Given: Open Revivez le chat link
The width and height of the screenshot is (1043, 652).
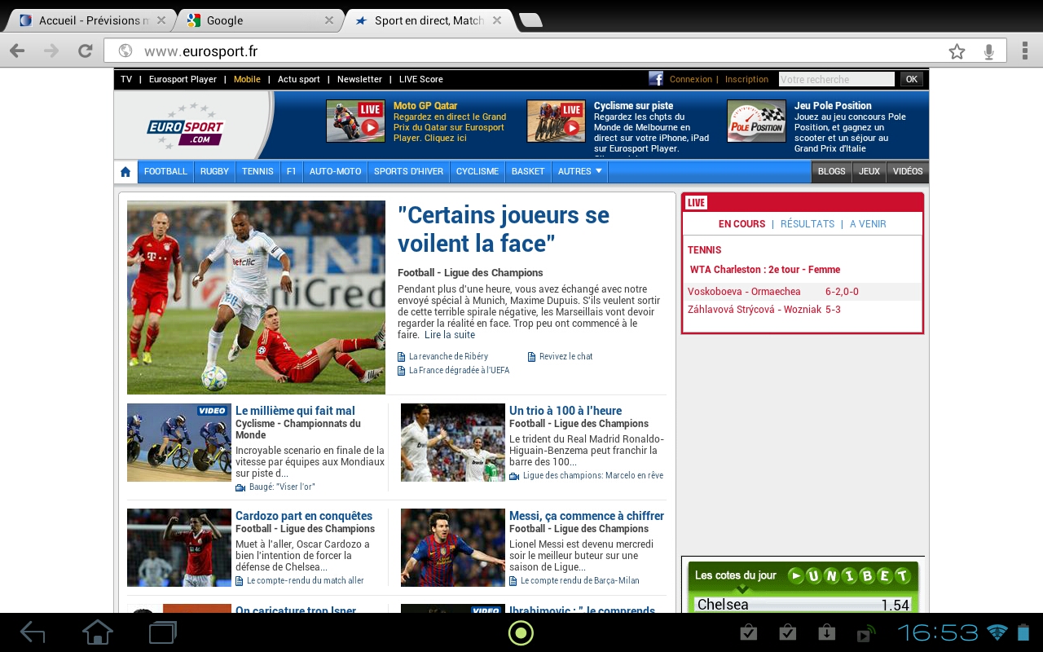Looking at the screenshot, I should 566,357.
